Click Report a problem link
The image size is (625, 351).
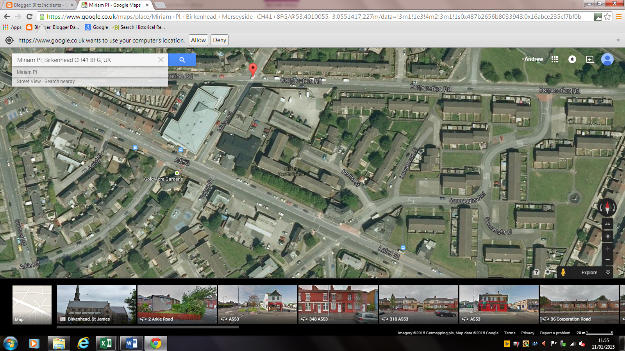click(x=555, y=333)
